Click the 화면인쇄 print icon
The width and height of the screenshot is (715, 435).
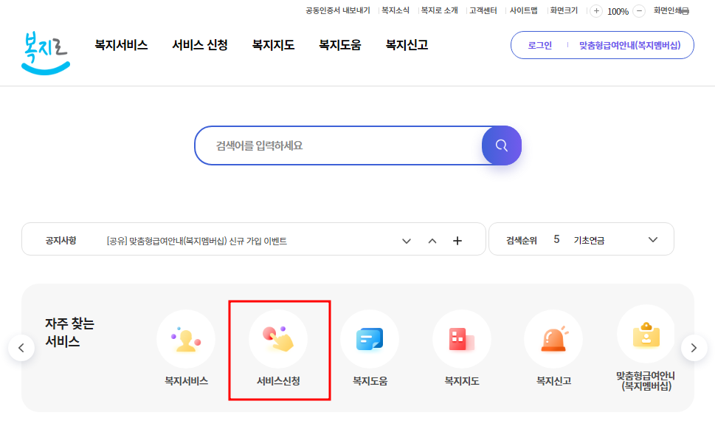(685, 11)
